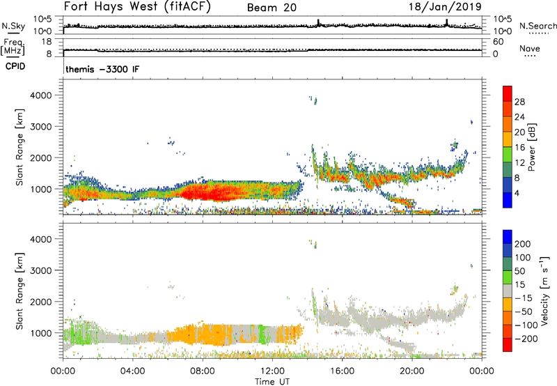
Task: Select the "18" frequency axis tick
Action: click(x=47, y=42)
